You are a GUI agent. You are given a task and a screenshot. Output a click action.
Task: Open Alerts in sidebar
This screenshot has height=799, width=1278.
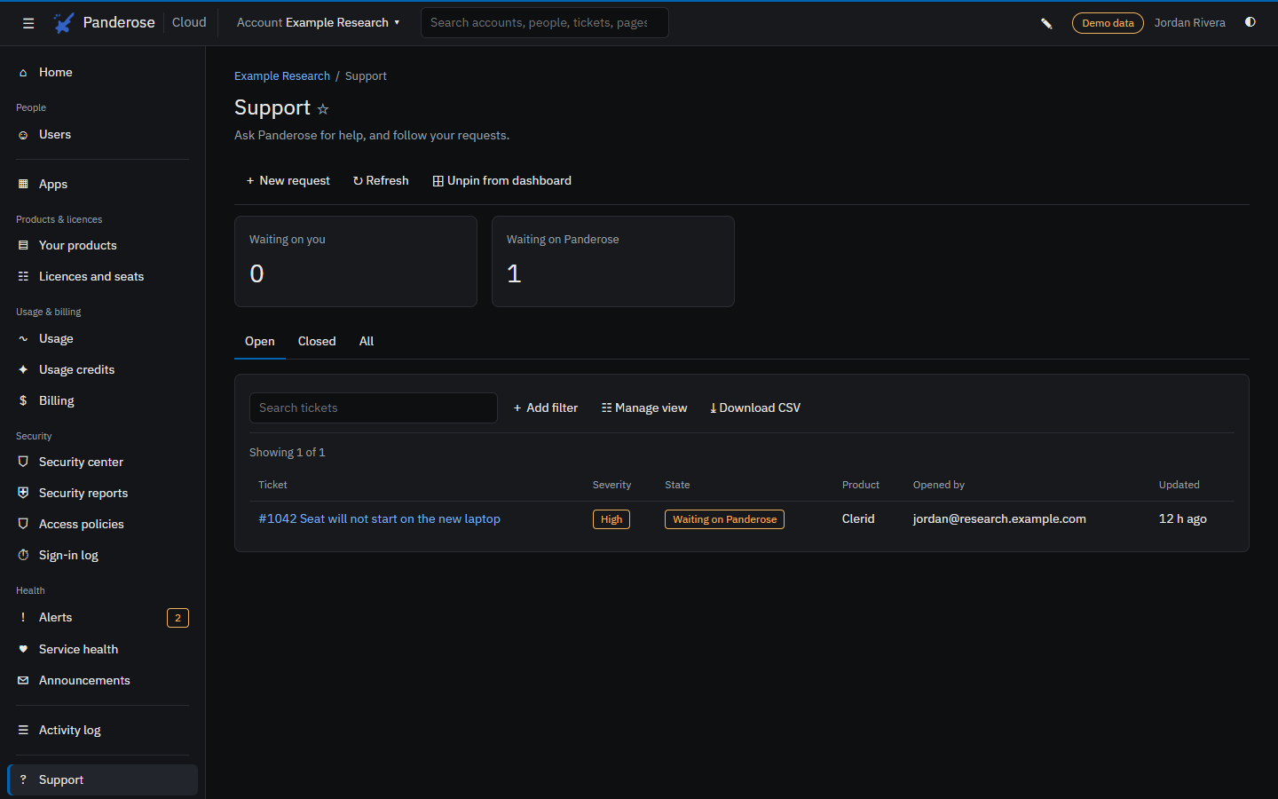[102, 618]
